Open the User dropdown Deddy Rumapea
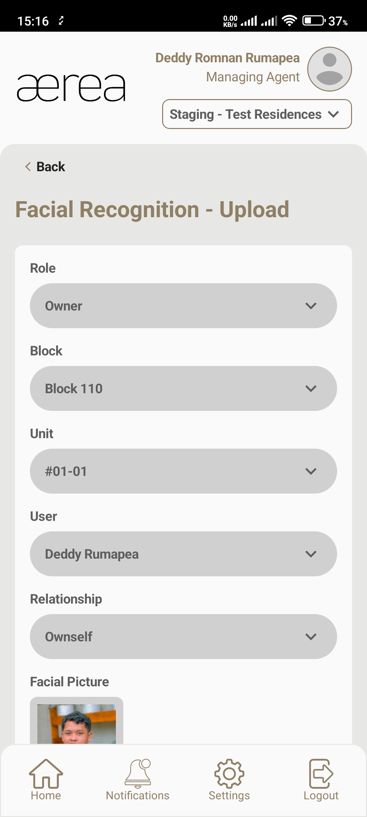Viewport: 367px width, 817px height. click(x=183, y=554)
